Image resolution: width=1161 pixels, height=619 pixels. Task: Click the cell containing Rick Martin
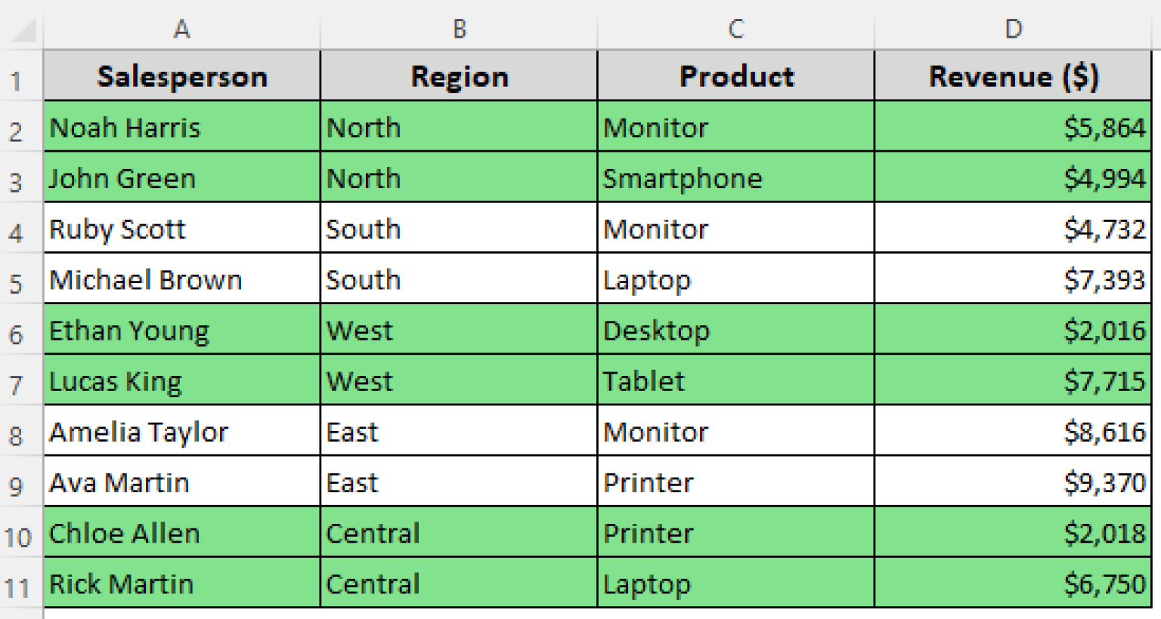181,583
